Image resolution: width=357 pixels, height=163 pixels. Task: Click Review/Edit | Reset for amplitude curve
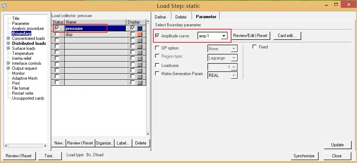coord(250,36)
